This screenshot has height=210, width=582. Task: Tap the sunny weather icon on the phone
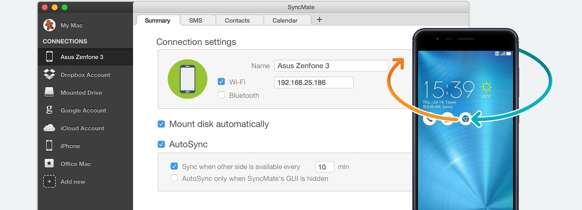coord(486,87)
